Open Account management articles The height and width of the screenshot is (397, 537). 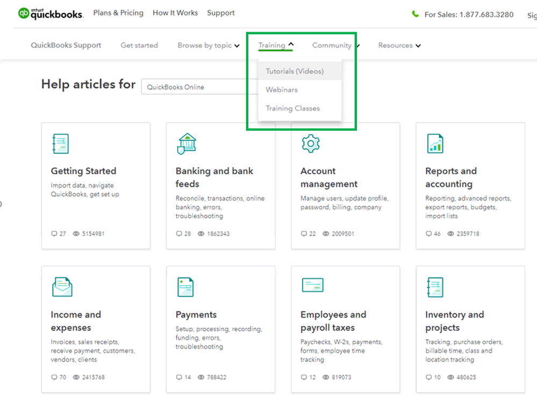(x=329, y=177)
